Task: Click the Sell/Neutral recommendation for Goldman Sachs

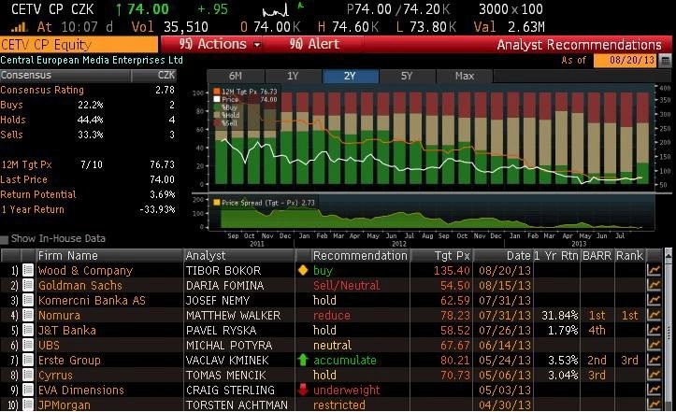Action: 347,285
